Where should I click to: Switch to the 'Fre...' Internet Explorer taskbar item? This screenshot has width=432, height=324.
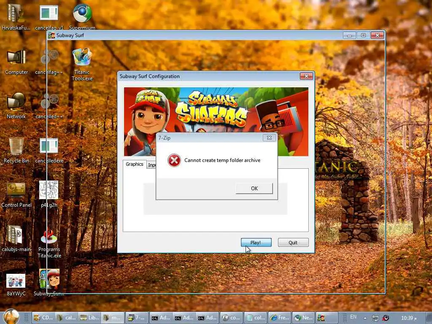click(279, 318)
